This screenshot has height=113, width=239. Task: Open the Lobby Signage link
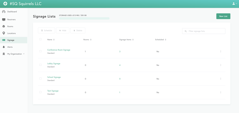click(54, 64)
